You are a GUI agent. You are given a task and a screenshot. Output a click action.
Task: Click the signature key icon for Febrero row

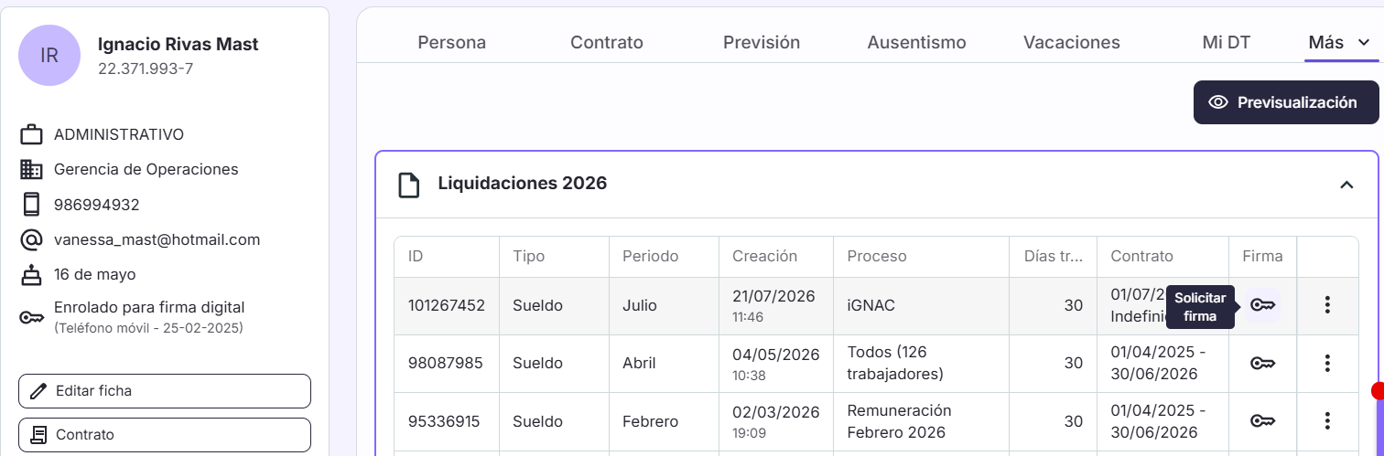1263,421
